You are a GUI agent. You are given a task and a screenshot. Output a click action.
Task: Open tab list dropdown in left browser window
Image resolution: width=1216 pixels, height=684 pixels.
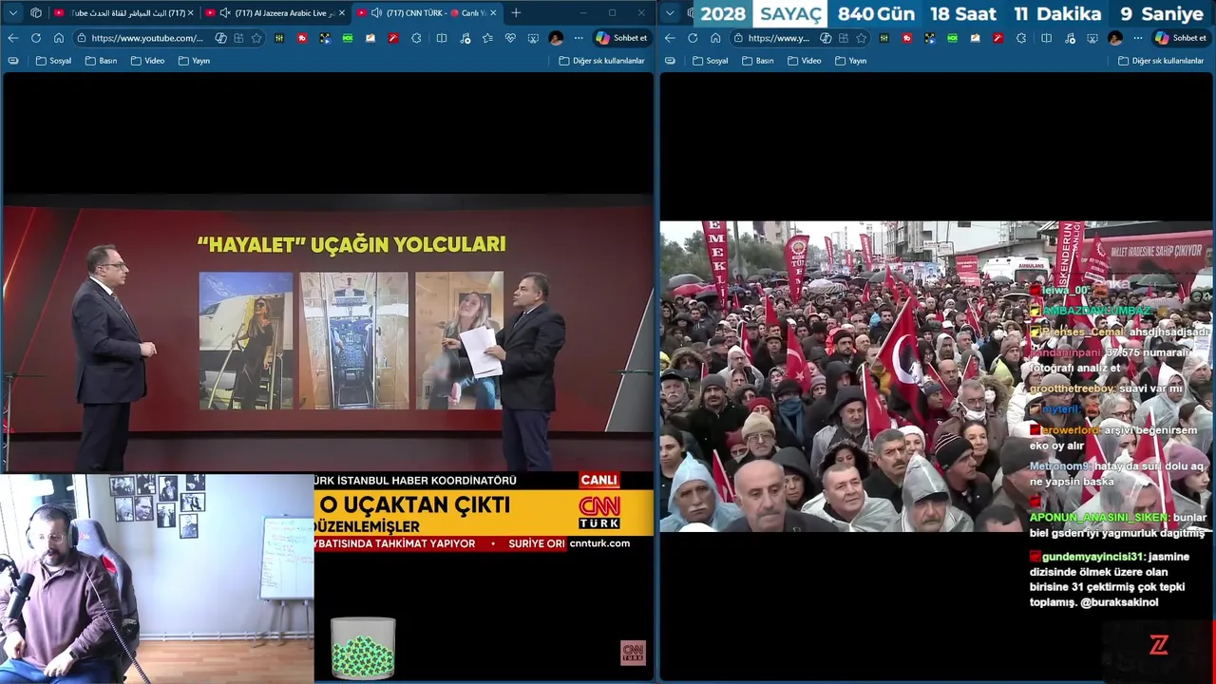(x=13, y=13)
